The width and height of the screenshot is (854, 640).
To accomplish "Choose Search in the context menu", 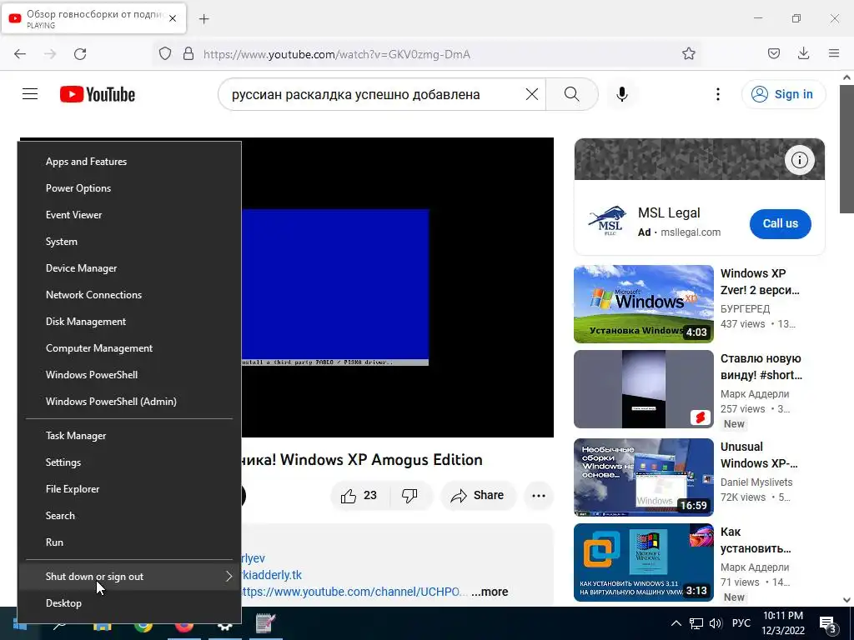I will [x=129, y=516].
